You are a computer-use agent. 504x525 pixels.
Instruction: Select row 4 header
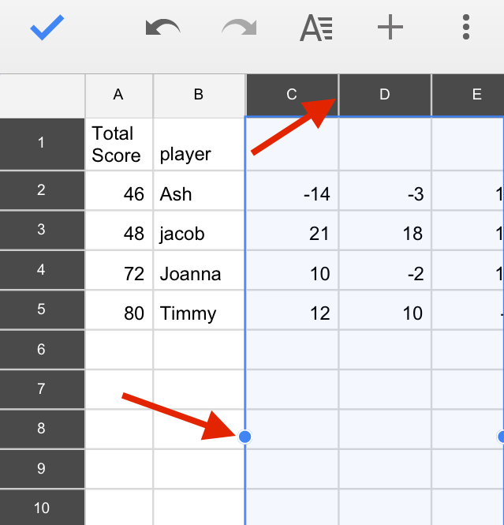[42, 270]
